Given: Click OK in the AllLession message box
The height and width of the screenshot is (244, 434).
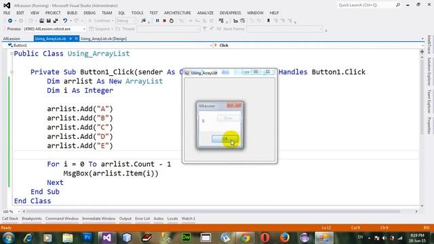Looking at the screenshot, I should coord(224,138).
